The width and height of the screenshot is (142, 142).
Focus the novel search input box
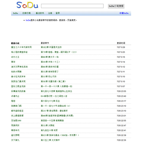click(72, 6)
